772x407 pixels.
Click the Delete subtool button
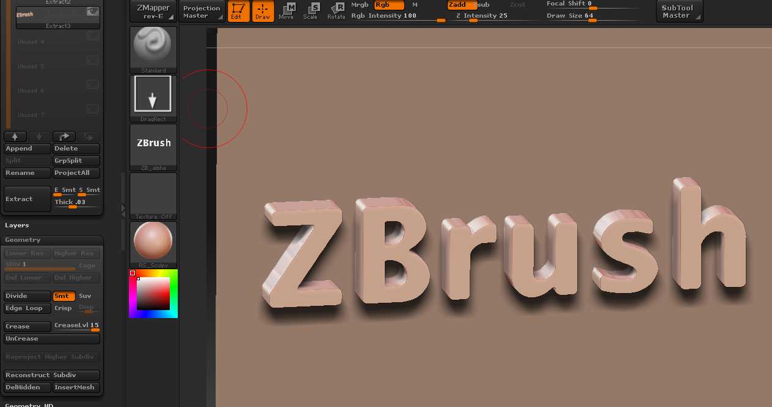coord(76,149)
